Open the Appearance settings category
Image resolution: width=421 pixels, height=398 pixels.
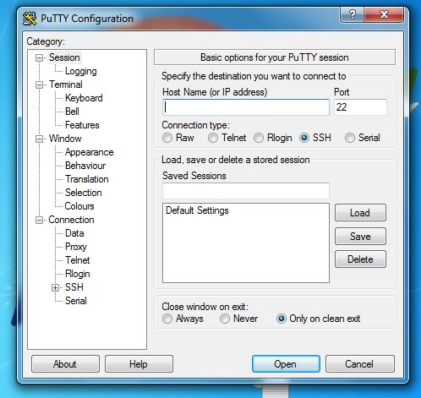(89, 152)
